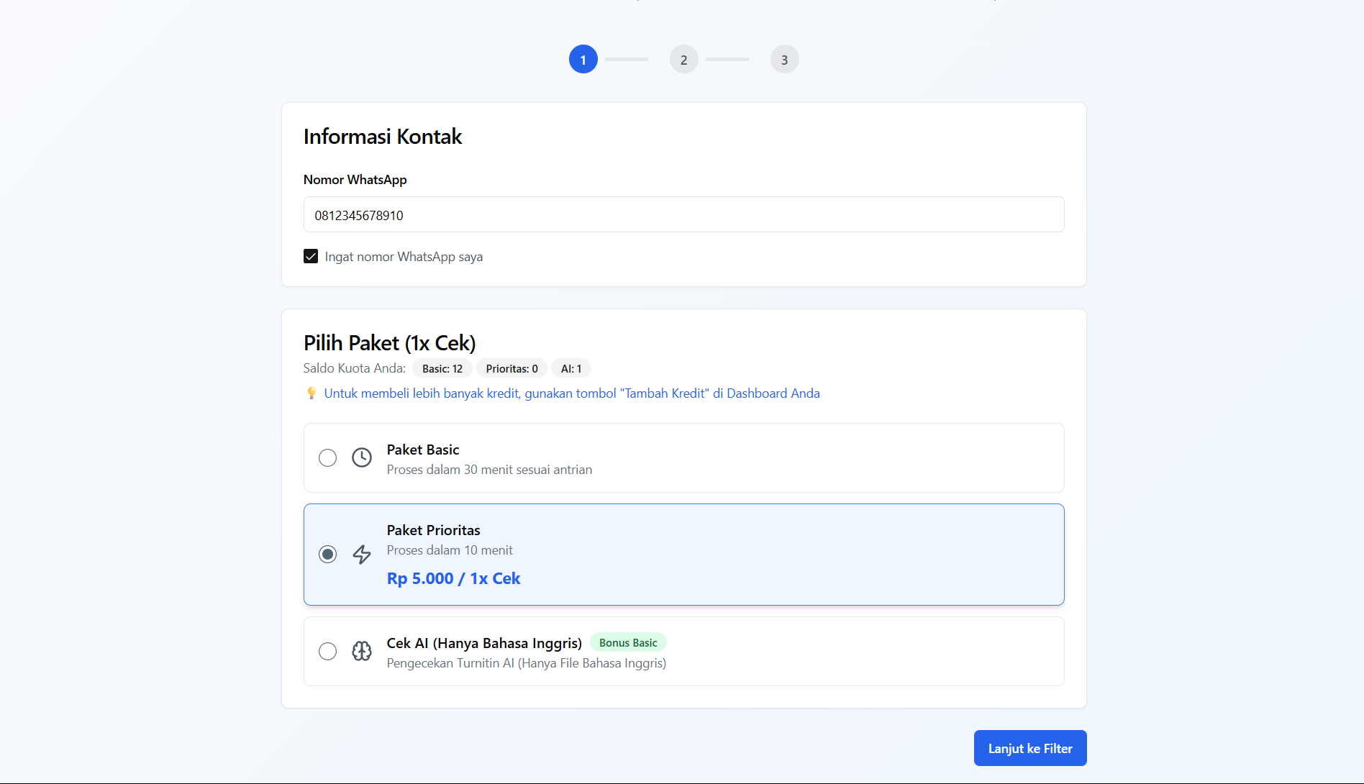Click the Rp 5.000 / 1x Cek price

tap(453, 579)
